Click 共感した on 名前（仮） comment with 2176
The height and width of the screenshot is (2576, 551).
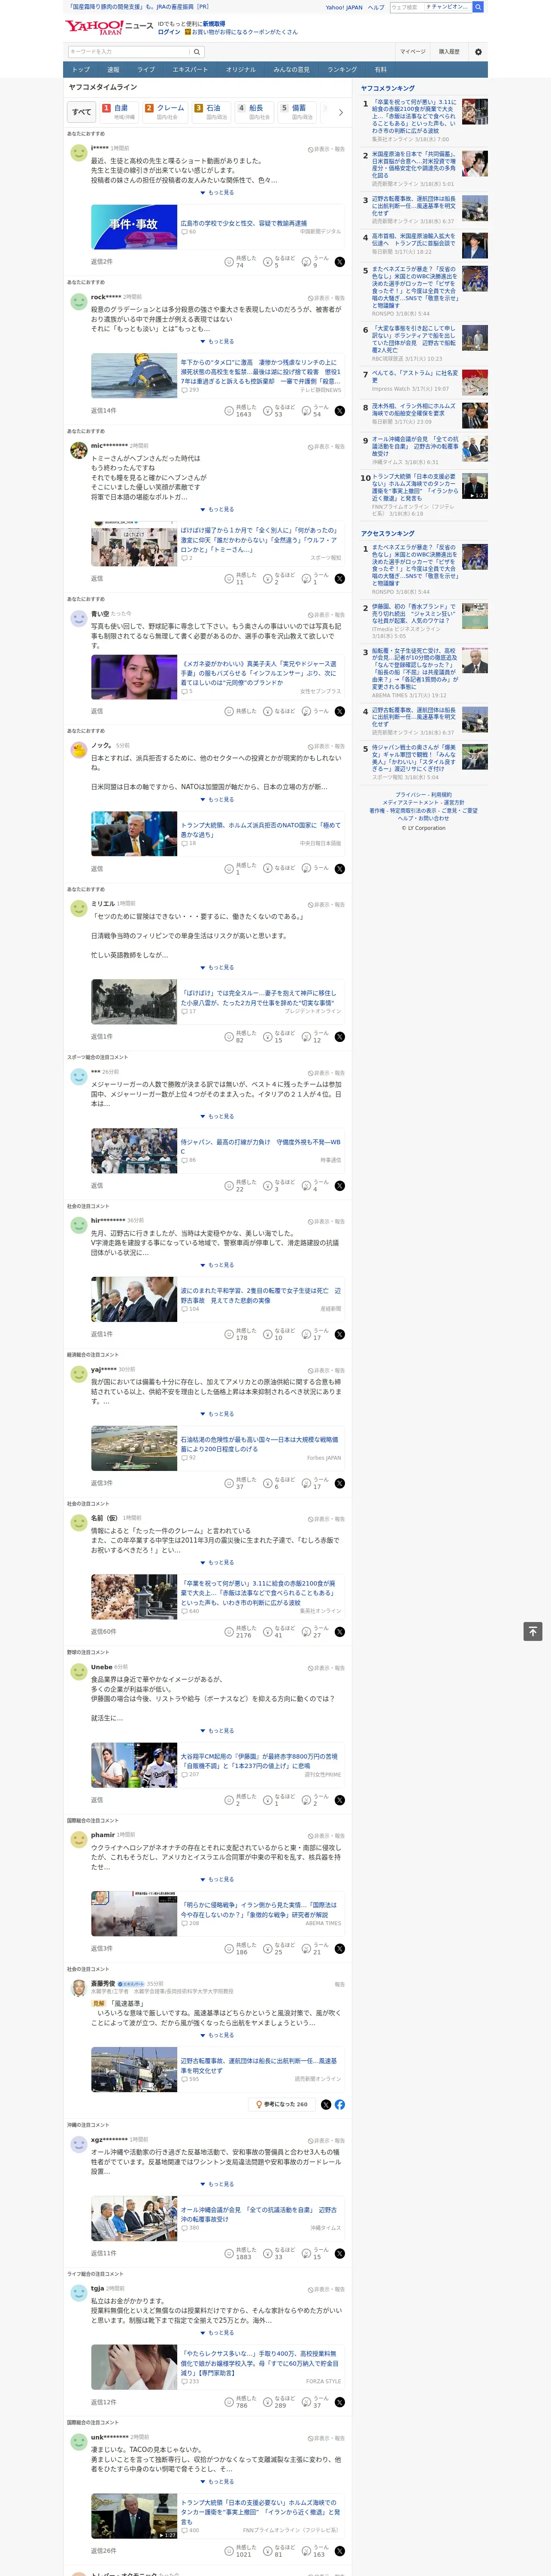241,1632
